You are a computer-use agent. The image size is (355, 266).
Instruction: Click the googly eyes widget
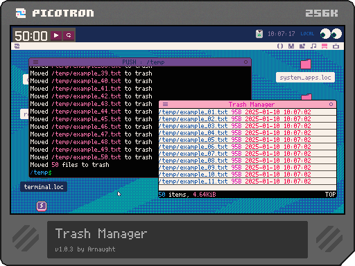click(331, 34)
